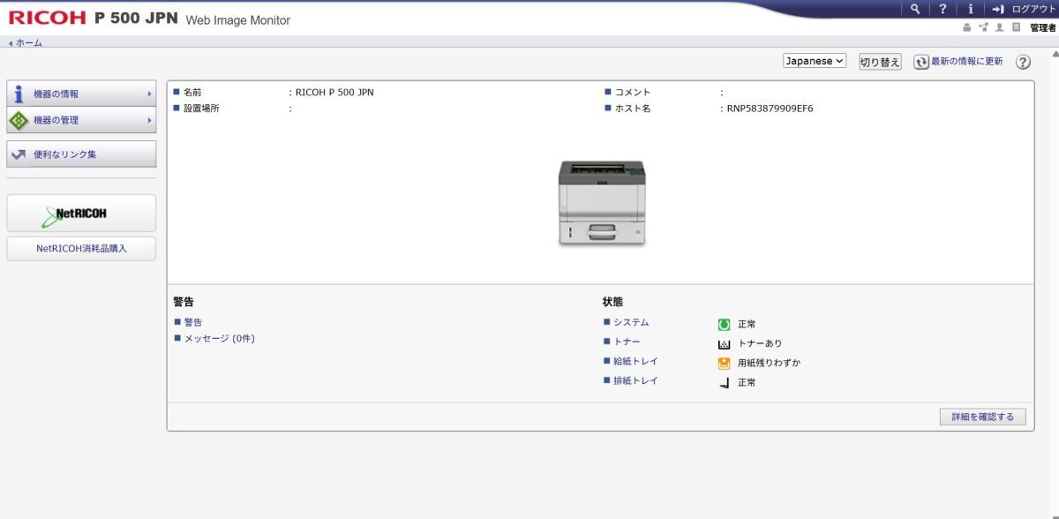Click the NetRICOH logo button

point(81,214)
